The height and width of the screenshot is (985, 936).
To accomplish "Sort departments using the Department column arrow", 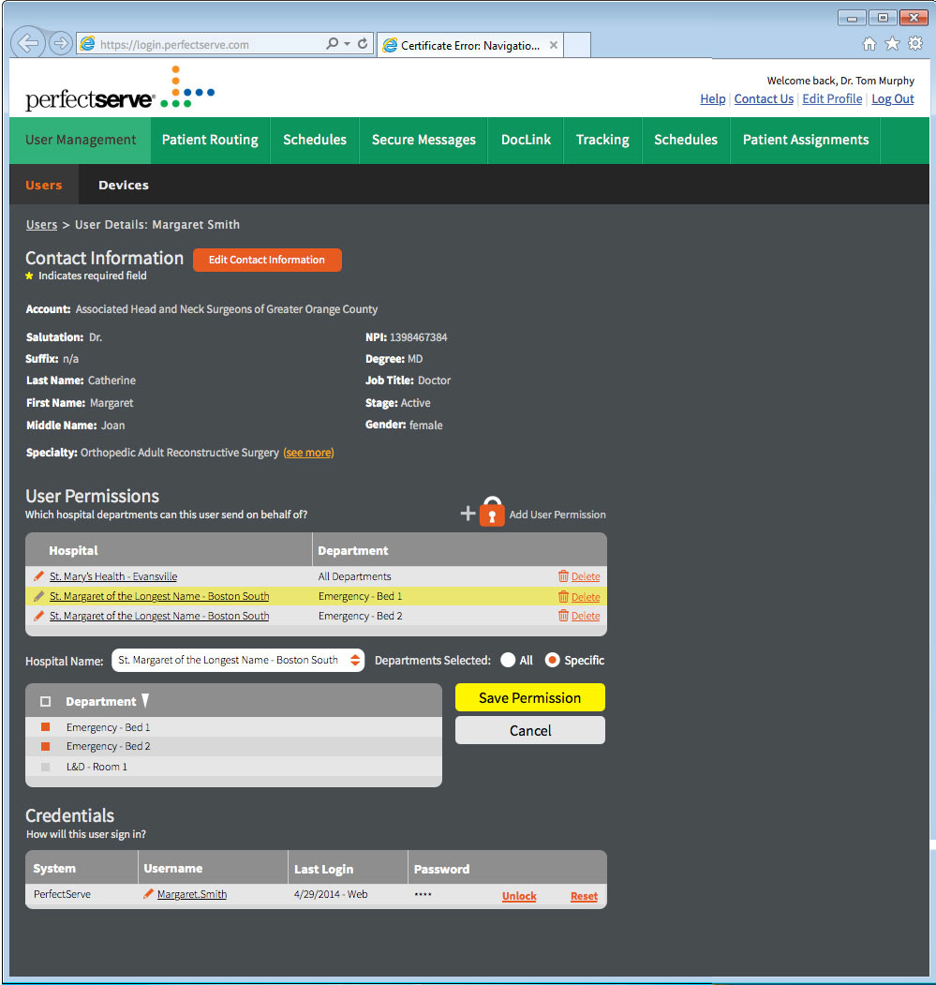I will (145, 700).
